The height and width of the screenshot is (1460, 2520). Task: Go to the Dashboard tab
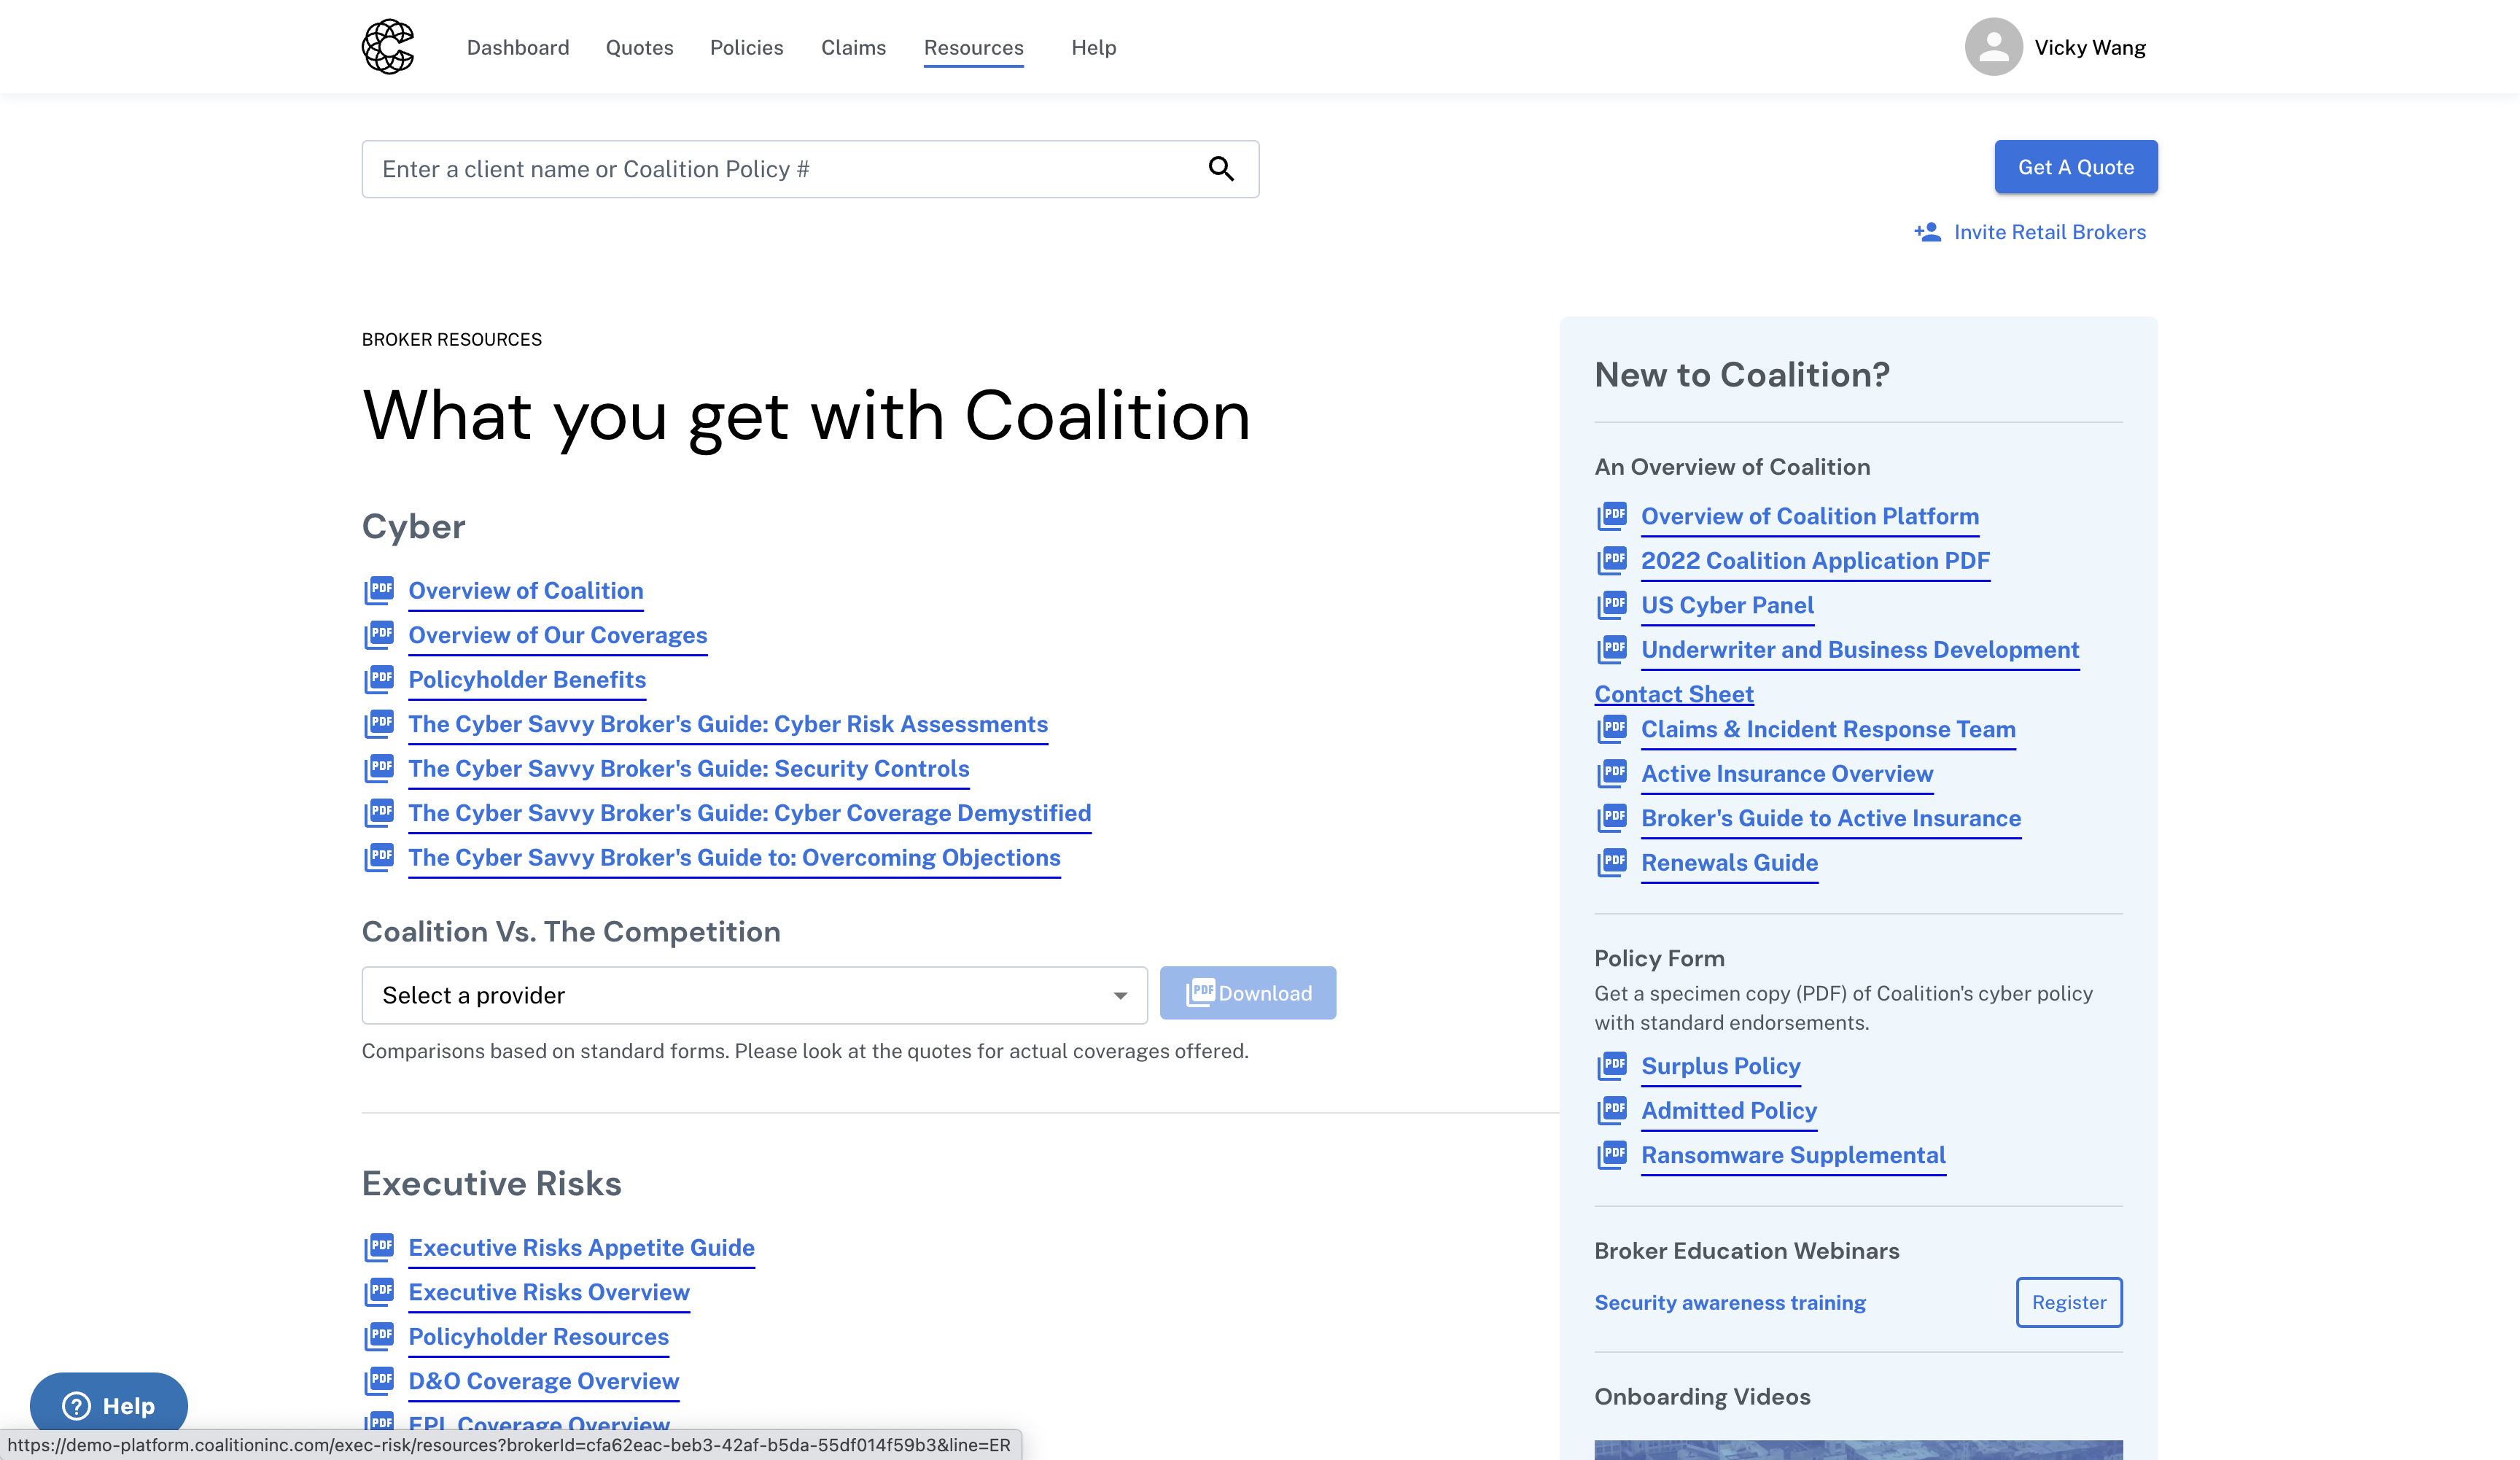tap(518, 47)
